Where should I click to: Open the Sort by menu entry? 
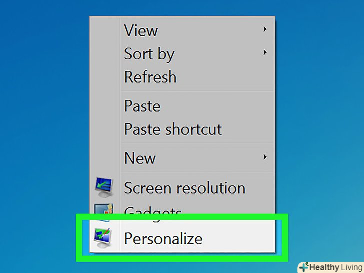149,54
